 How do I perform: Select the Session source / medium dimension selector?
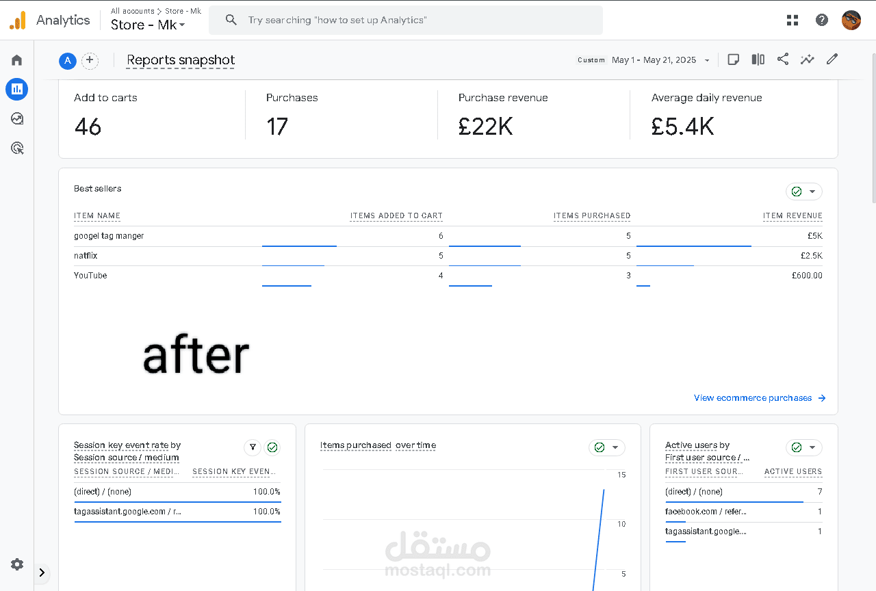[x=127, y=458]
